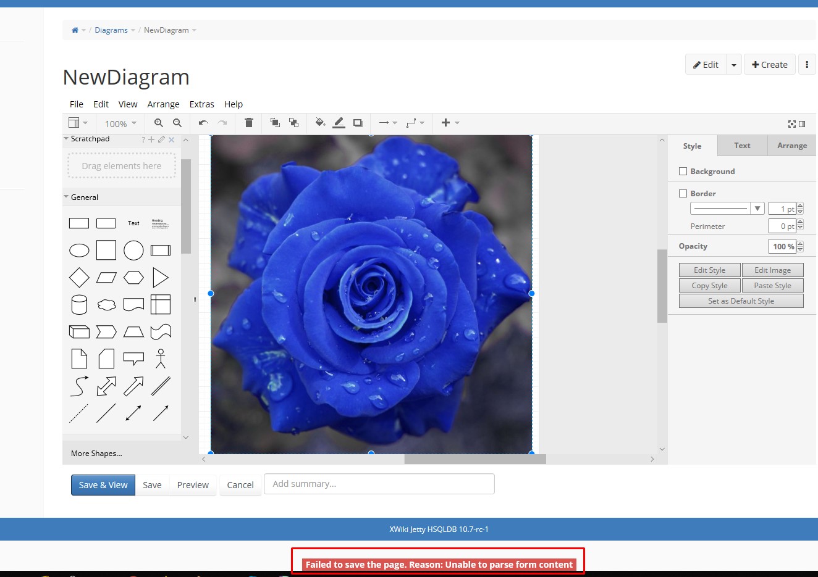
Task: Undo the last diagram action
Action: click(203, 123)
